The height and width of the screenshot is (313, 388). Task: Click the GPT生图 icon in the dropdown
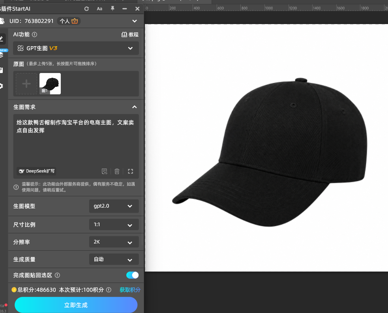pos(21,48)
